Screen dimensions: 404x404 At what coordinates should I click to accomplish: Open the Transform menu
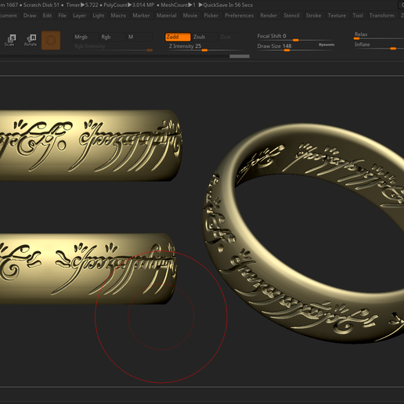pyautogui.click(x=382, y=16)
